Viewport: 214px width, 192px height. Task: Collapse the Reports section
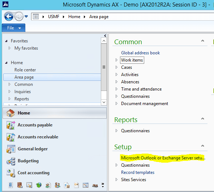click(203, 118)
